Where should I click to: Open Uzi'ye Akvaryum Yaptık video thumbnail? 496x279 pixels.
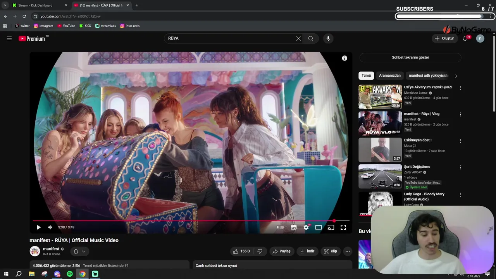(380, 97)
